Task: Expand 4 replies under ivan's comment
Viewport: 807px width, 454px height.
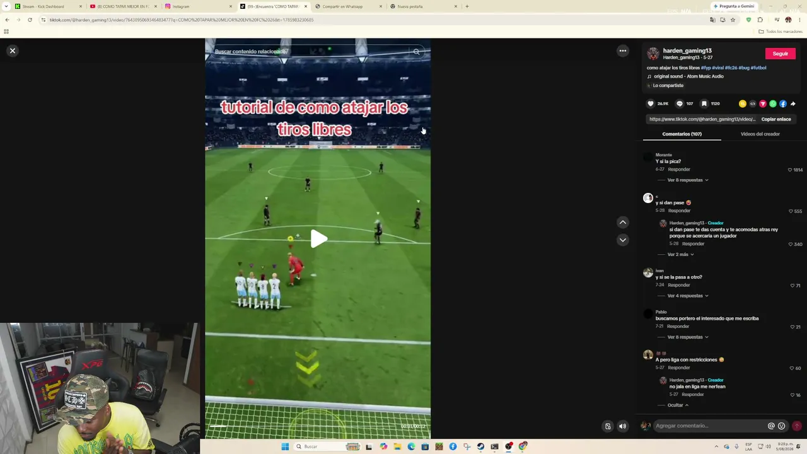Action: [688, 296]
